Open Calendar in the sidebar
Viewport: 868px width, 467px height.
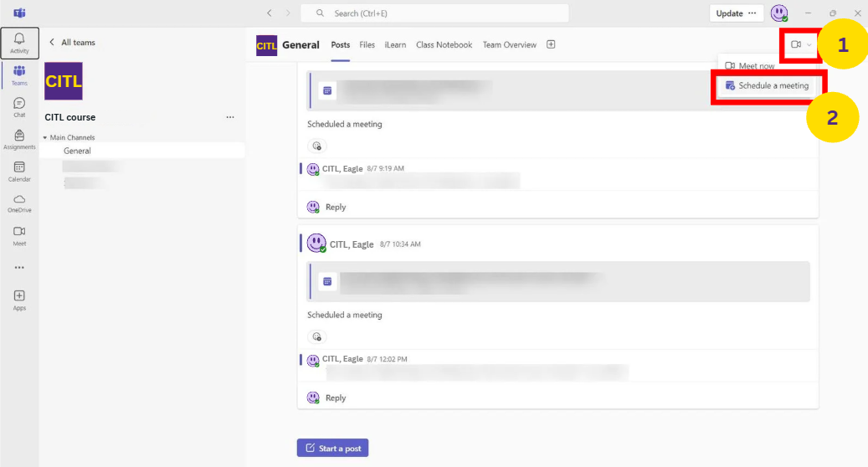pyautogui.click(x=19, y=171)
